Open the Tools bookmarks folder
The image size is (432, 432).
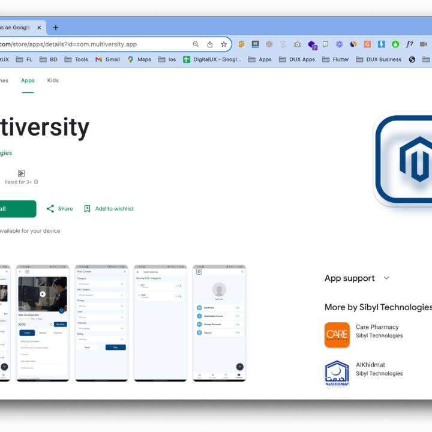(76, 59)
